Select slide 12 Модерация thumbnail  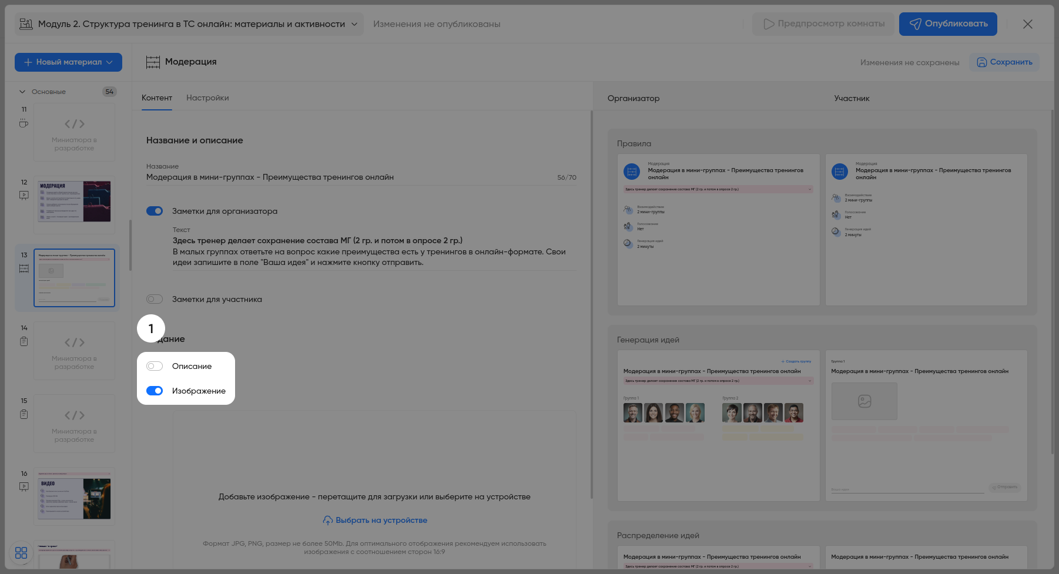coord(74,202)
